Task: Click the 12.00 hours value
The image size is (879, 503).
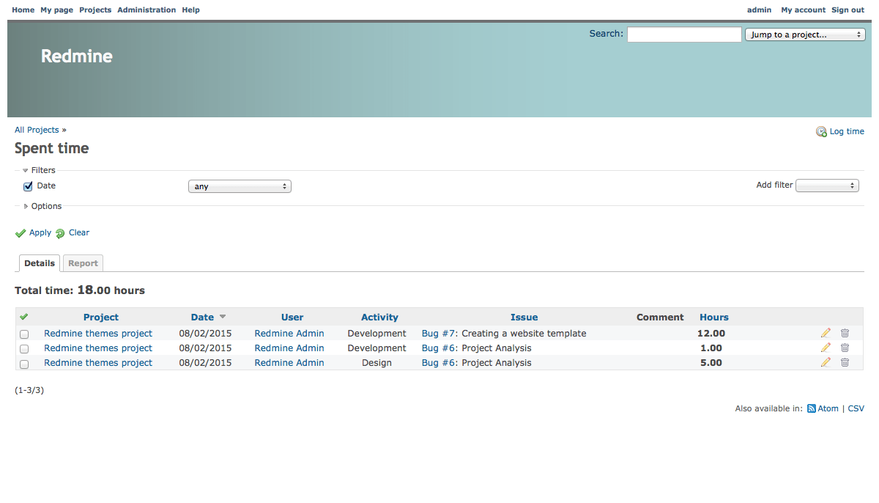Action: [x=711, y=334]
